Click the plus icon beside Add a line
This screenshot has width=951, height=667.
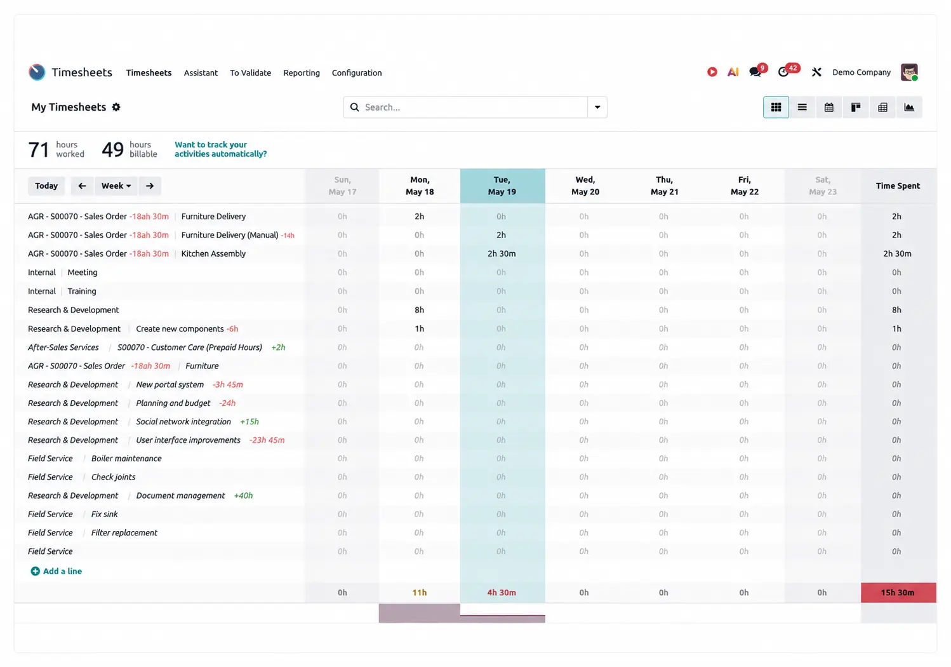pyautogui.click(x=36, y=571)
